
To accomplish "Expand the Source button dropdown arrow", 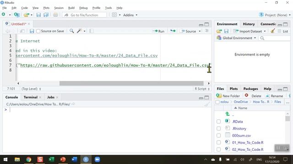I will click(200, 31).
